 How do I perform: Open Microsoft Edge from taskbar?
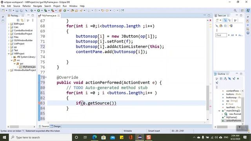(x=95, y=137)
